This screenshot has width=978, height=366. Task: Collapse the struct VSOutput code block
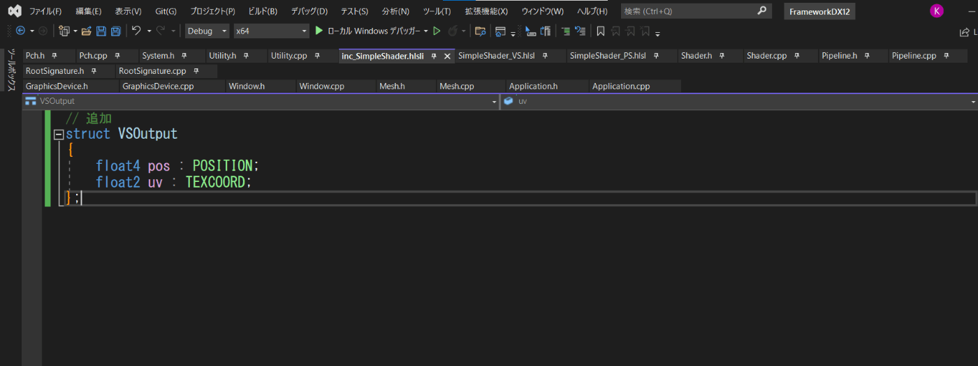[x=59, y=135]
